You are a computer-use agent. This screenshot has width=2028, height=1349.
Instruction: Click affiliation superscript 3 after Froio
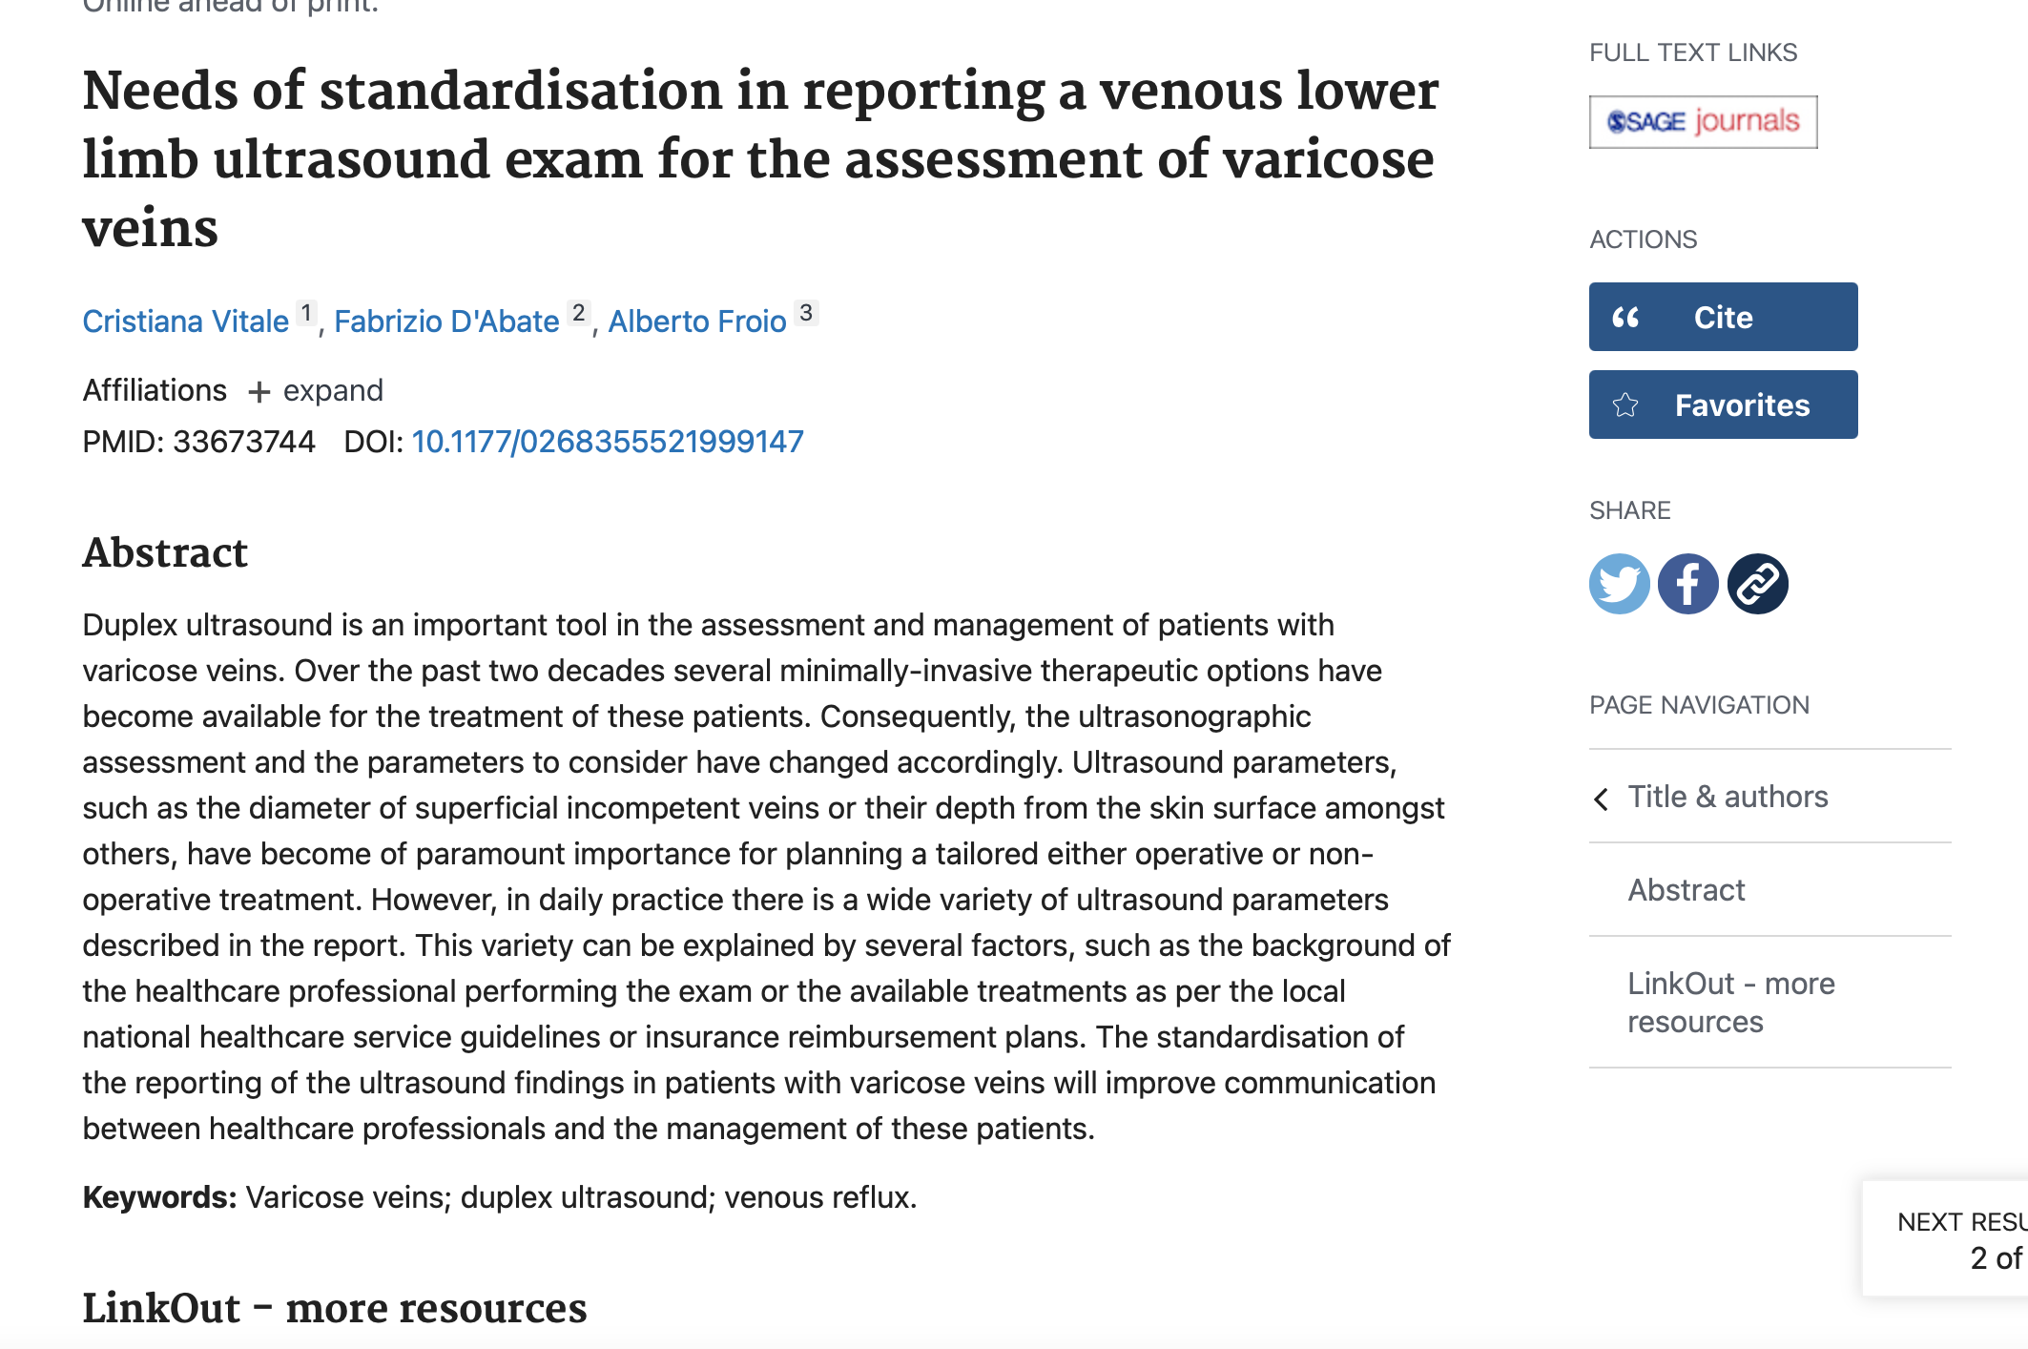pyautogui.click(x=806, y=313)
